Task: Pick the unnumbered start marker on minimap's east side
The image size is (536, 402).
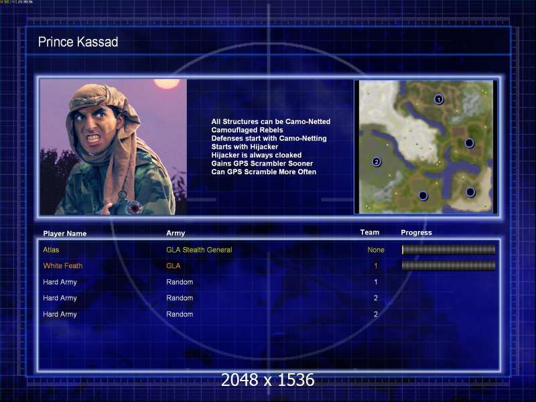Action: (x=470, y=143)
